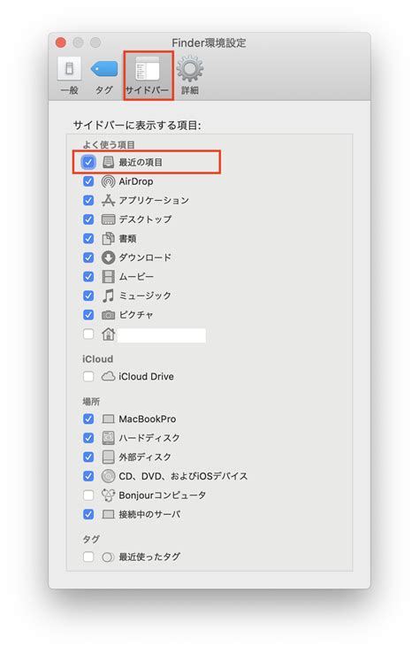
Task: Click the ピクチャ camera icon
Action: (108, 315)
